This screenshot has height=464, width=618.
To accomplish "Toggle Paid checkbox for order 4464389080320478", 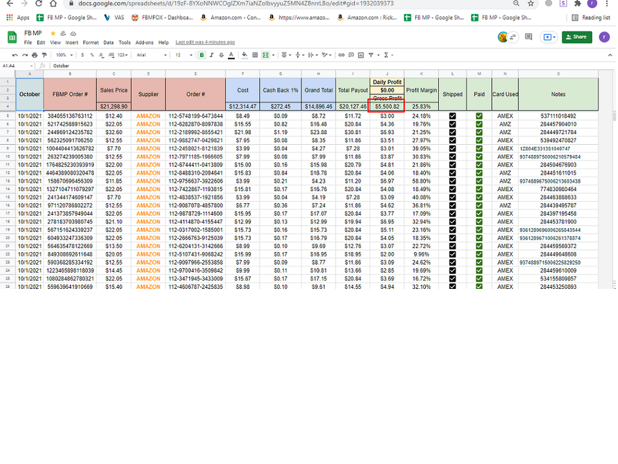I will click(x=479, y=173).
